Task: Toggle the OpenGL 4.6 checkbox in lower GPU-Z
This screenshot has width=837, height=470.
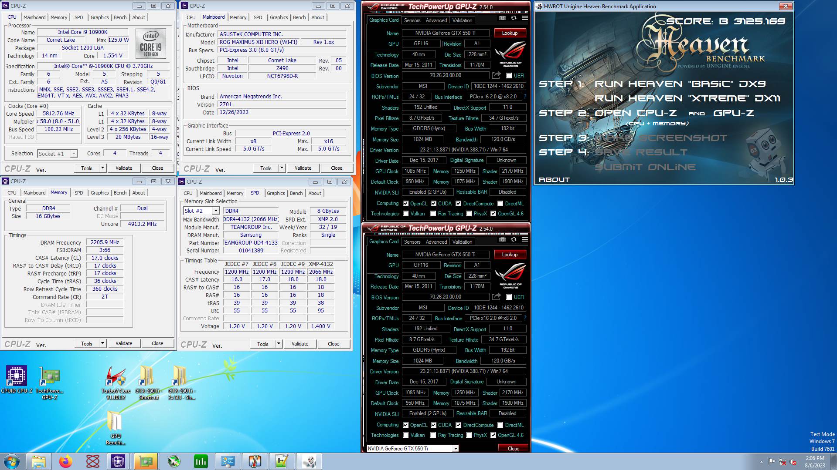Action: click(x=493, y=435)
